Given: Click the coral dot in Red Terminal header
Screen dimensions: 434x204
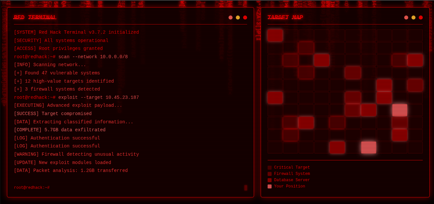Looking at the screenshot, I should click(x=231, y=18).
